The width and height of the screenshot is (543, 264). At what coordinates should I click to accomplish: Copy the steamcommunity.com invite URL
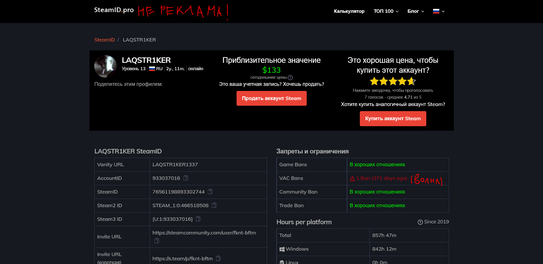tap(157, 241)
